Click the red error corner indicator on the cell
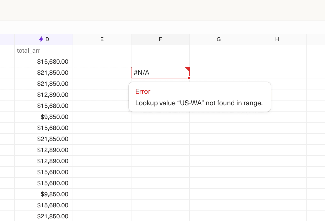325x221 pixels. 188,68
